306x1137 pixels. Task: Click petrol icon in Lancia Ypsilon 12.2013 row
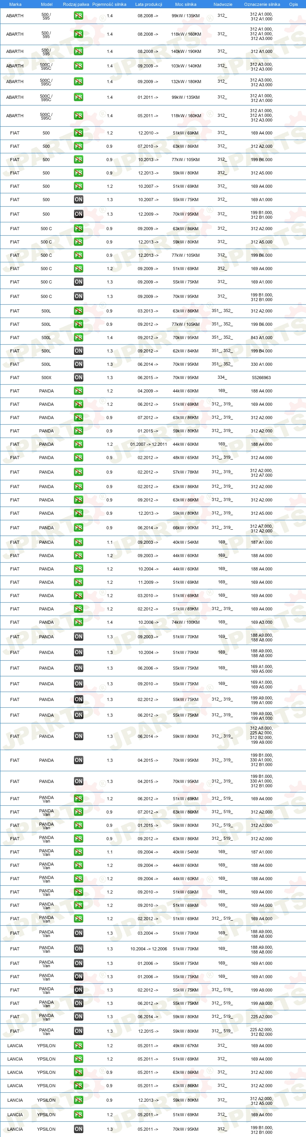coord(78,1100)
